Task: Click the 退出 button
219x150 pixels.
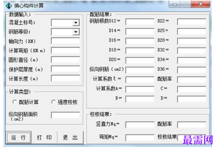Action: click(70, 137)
